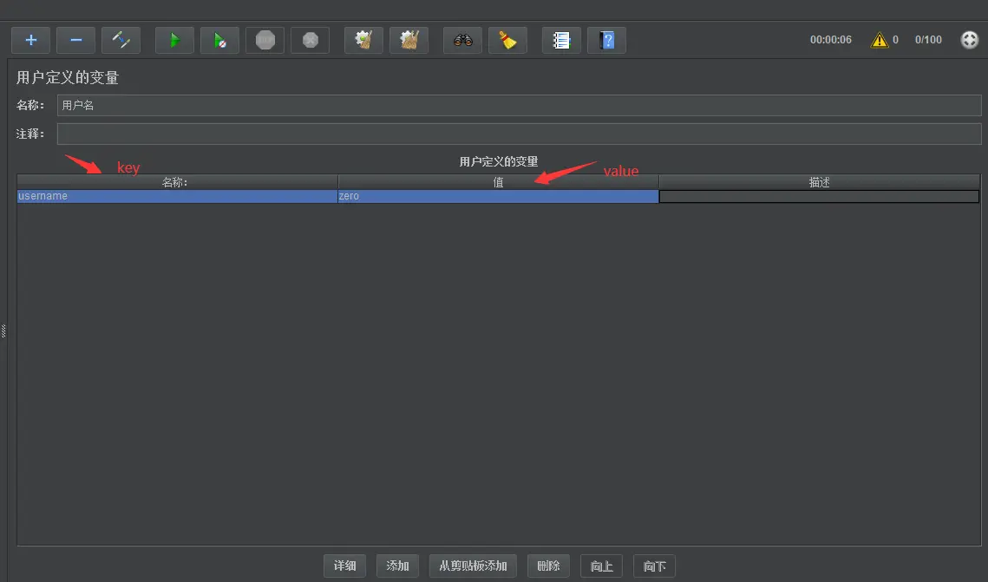This screenshot has width=988, height=582.
Task: Click the warning triangle log indicator
Action: tap(880, 40)
